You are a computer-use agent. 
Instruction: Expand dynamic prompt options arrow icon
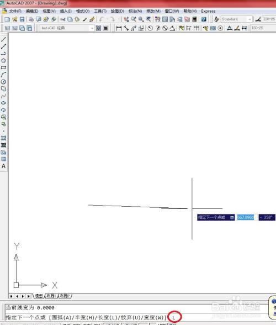[x=232, y=217]
